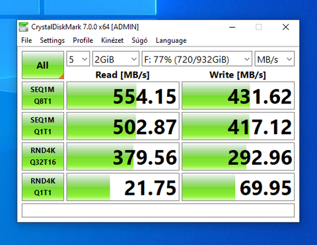Click the 69.95 write result

coord(238,187)
